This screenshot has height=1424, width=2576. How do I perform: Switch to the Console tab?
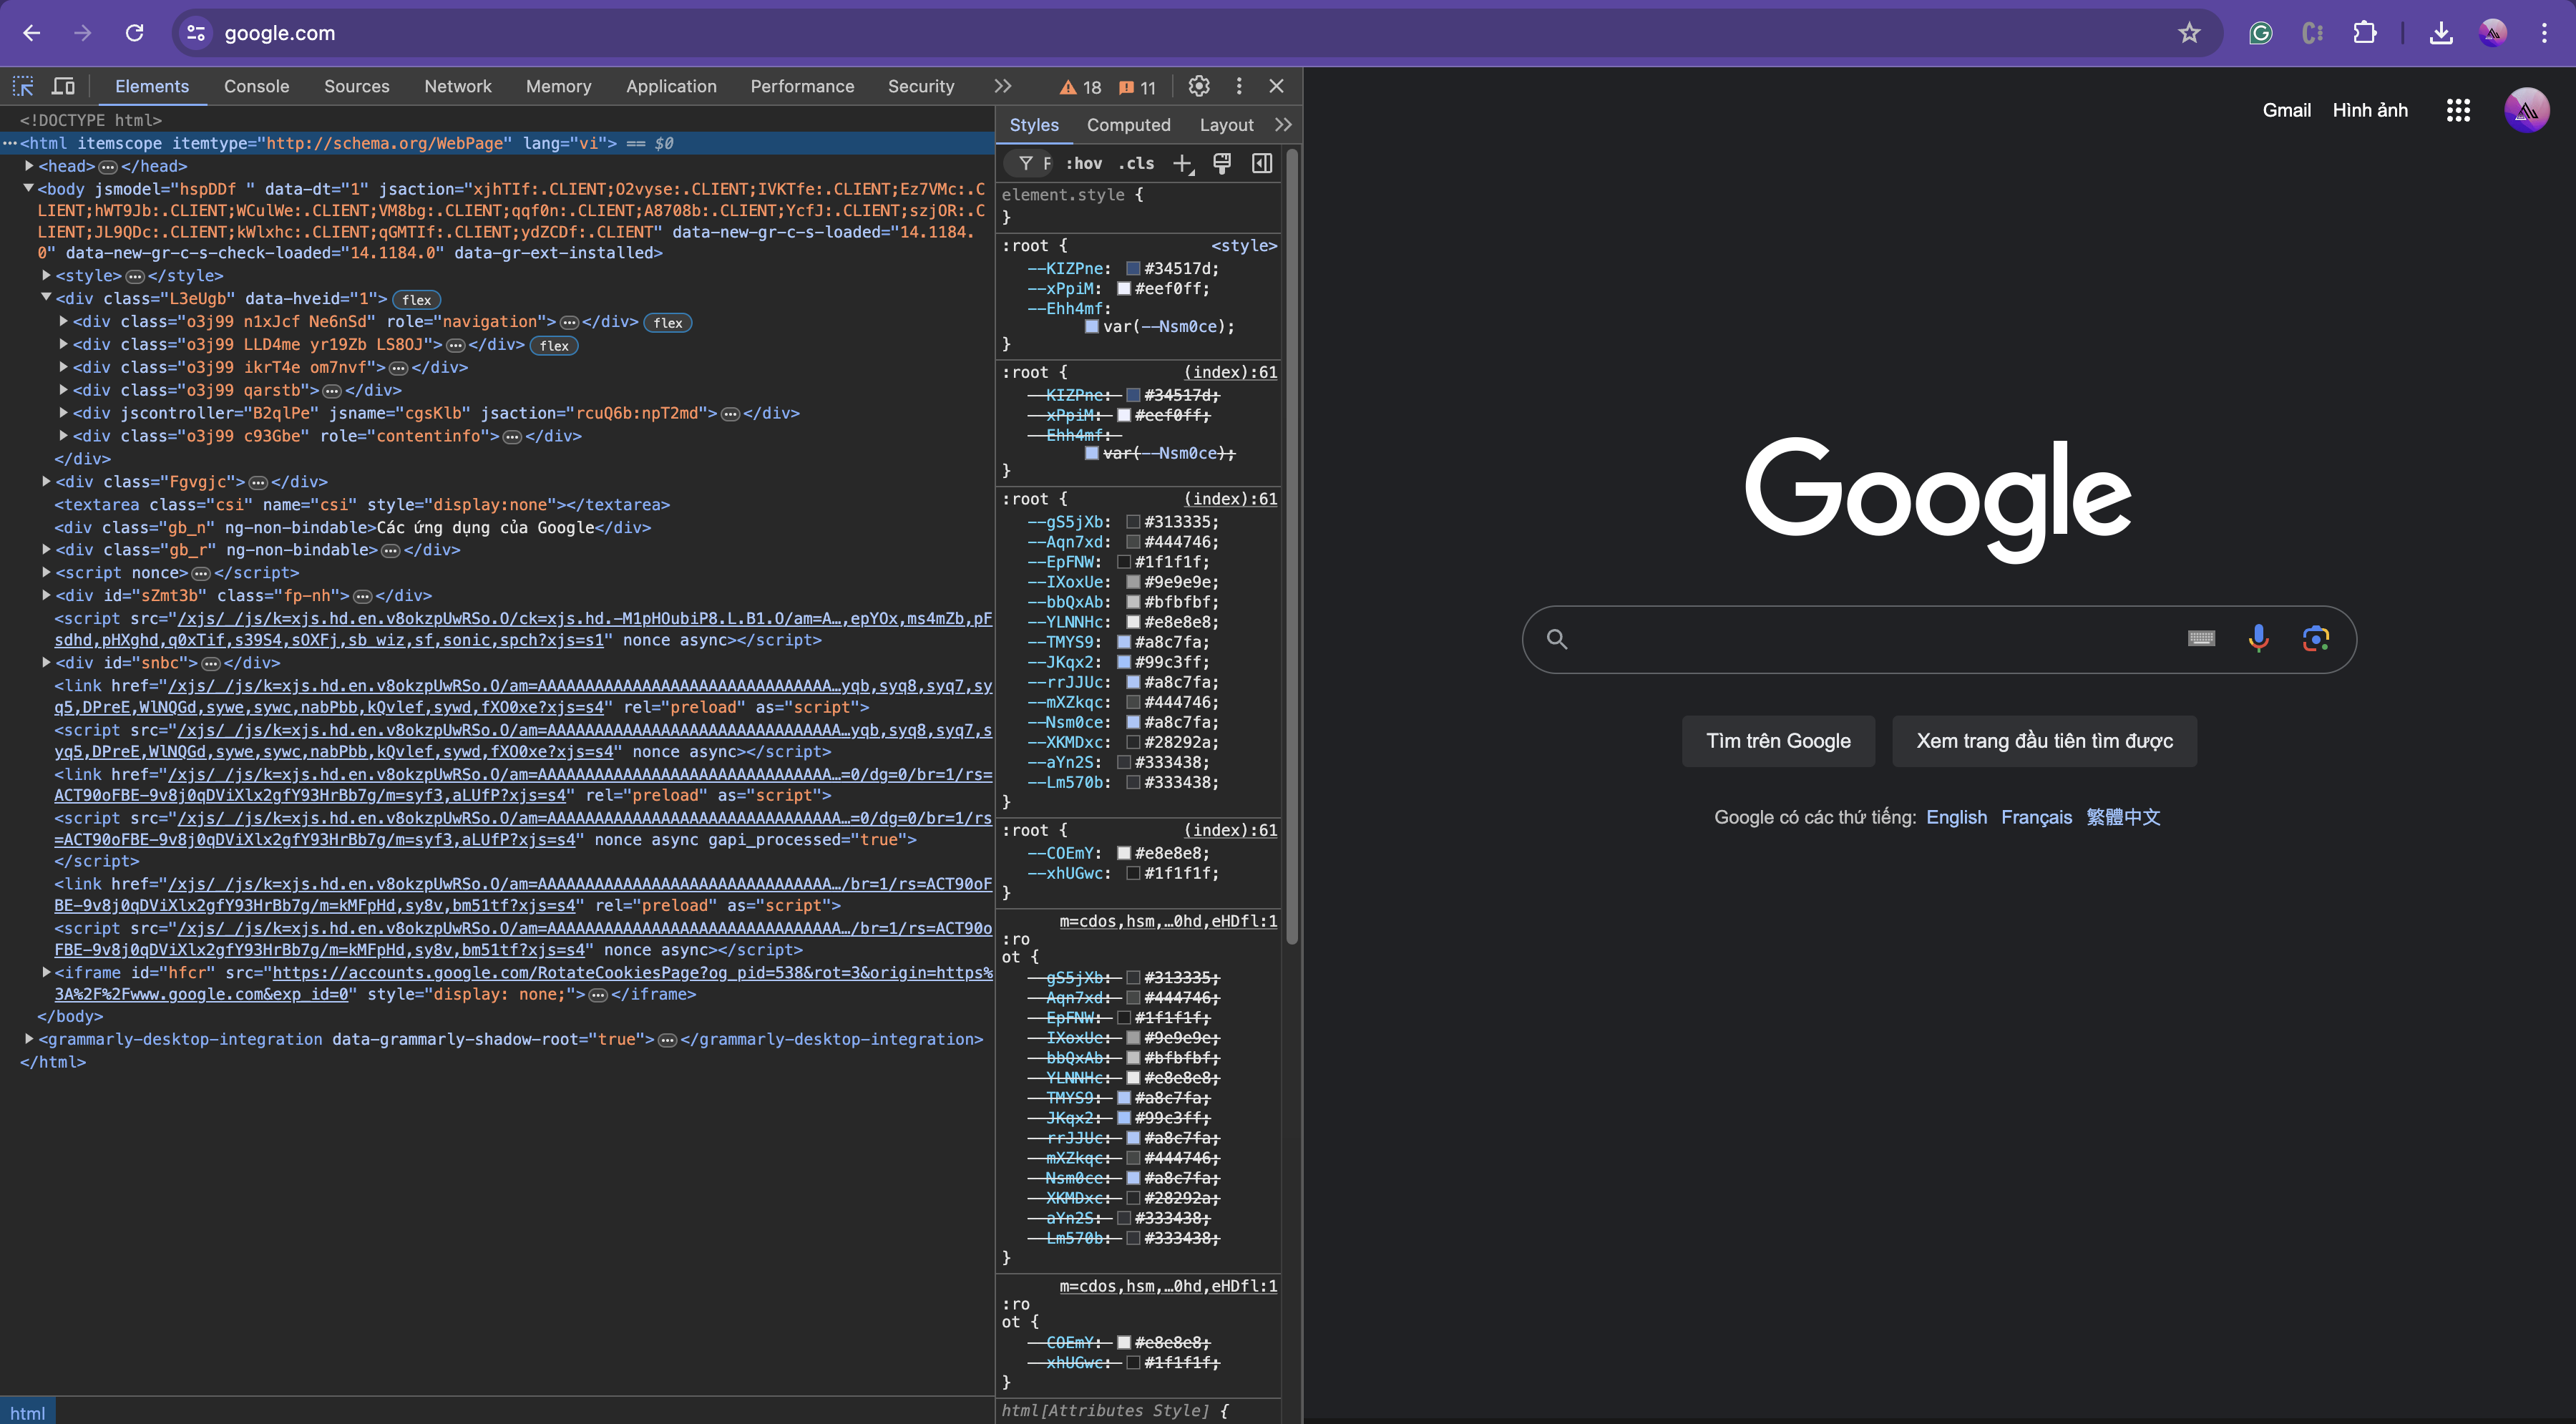coord(257,86)
